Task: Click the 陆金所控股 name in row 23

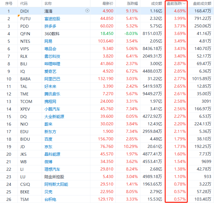Action: coord(54,176)
